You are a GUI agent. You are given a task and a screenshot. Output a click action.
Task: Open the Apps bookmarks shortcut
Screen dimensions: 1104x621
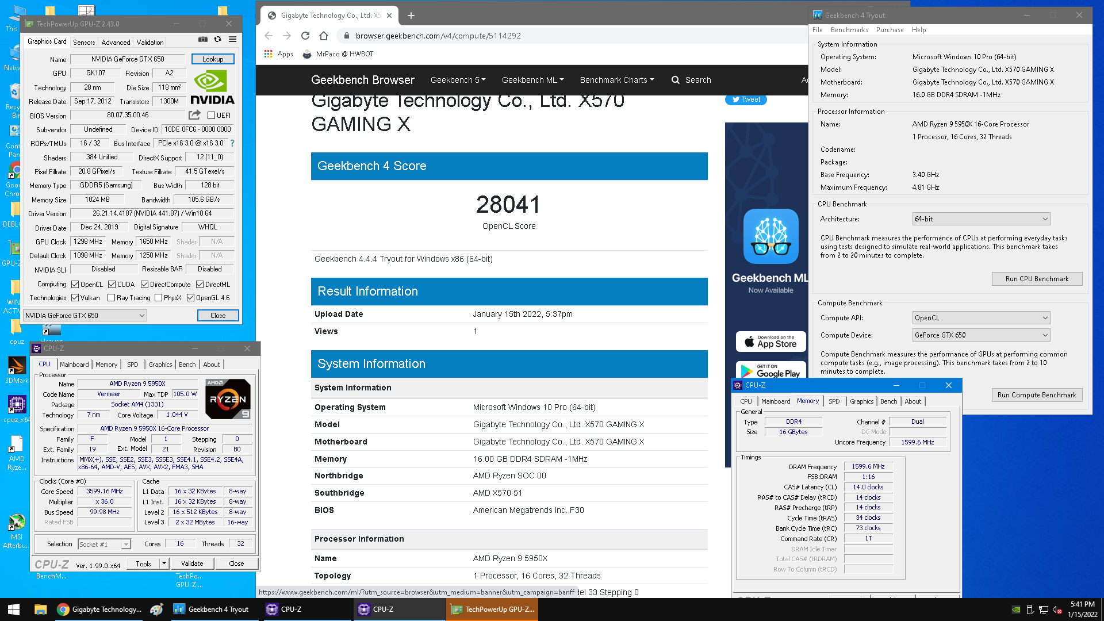[278, 54]
